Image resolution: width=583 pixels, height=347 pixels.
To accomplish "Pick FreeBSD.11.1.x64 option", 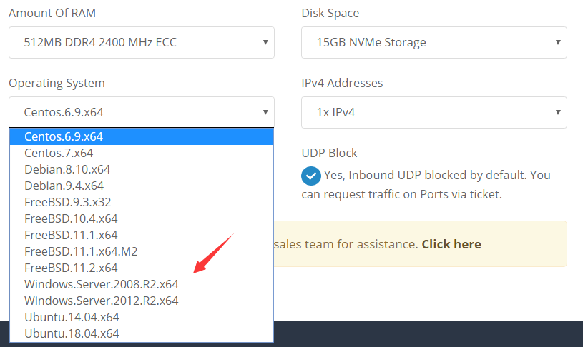I will (142, 235).
